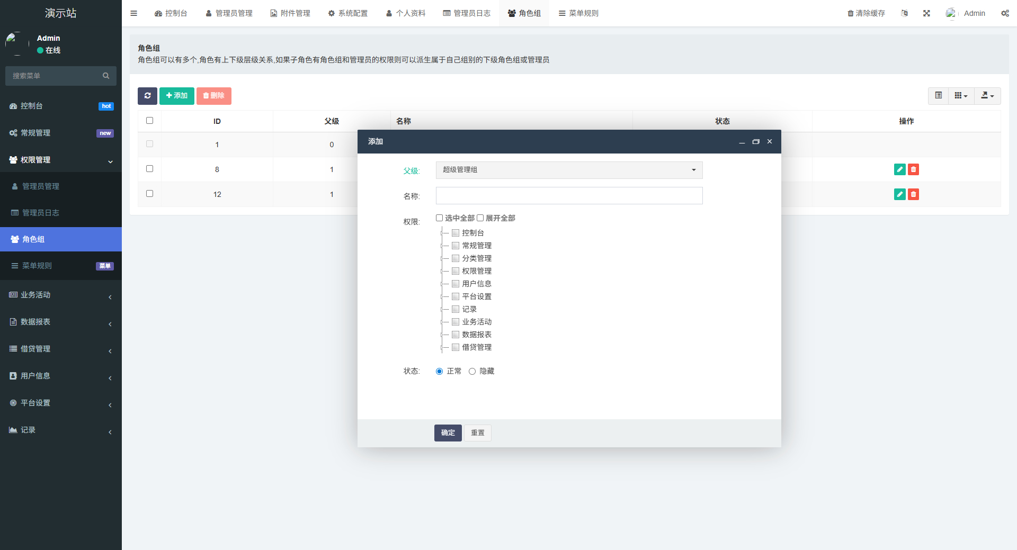Open the settings gear at top right
The image size is (1017, 550).
(x=1005, y=13)
